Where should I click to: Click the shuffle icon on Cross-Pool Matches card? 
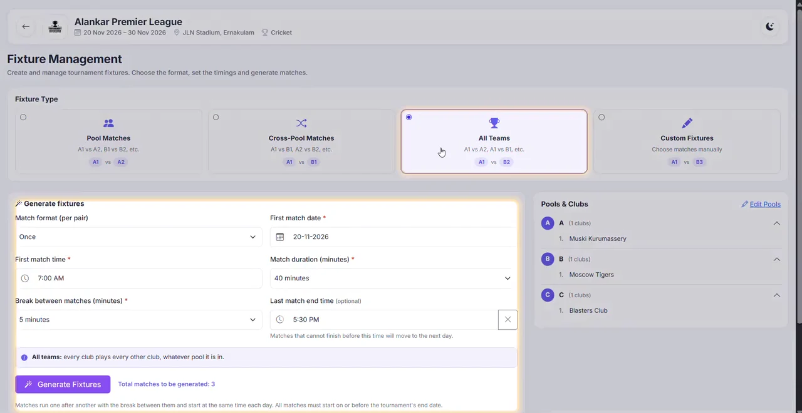(301, 123)
